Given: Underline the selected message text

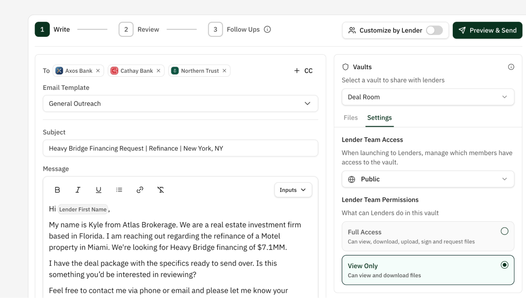Looking at the screenshot, I should pyautogui.click(x=99, y=190).
